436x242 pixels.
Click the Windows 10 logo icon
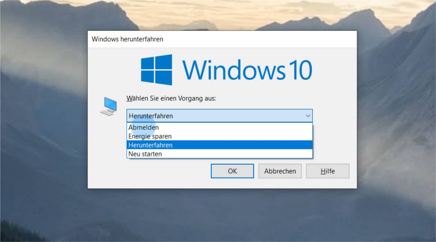(157, 70)
